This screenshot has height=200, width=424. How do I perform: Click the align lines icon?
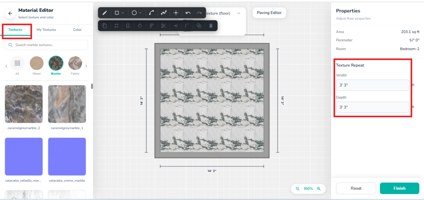coord(152,26)
